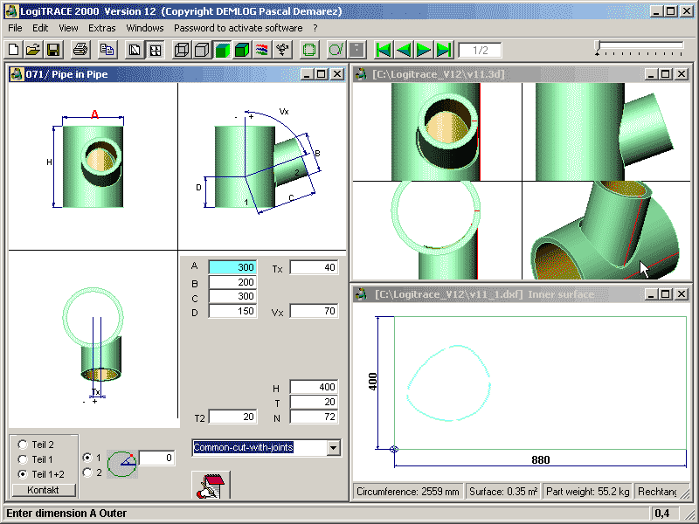Screen dimensions: 699x524
Task: Click the v11_1.dxf window title icon
Action: [362, 294]
